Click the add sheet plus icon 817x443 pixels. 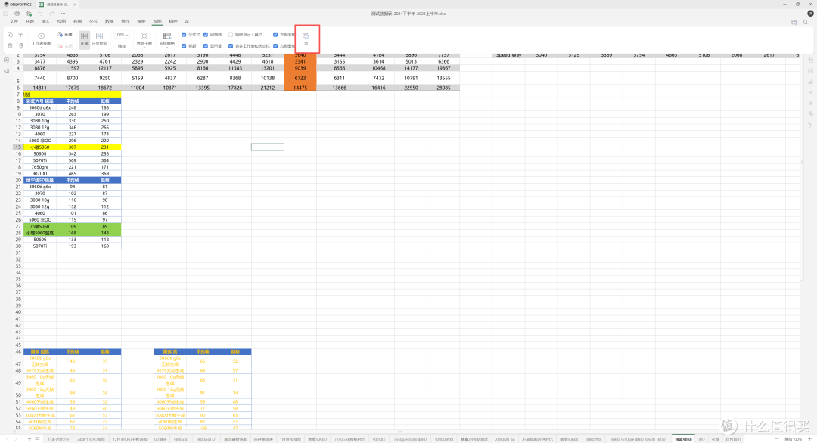click(30, 439)
